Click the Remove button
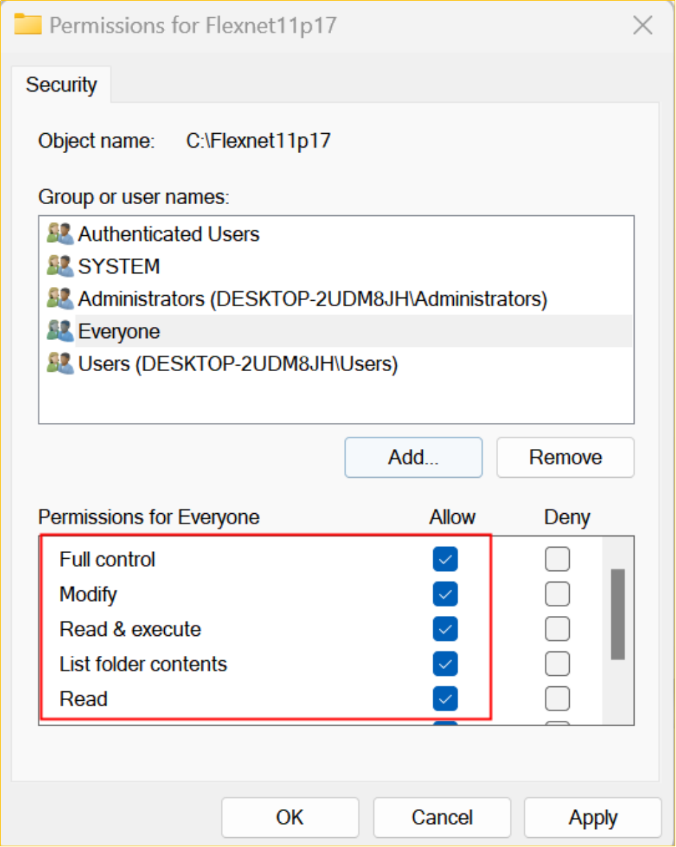Screen dimensions: 676x847 pos(565,457)
